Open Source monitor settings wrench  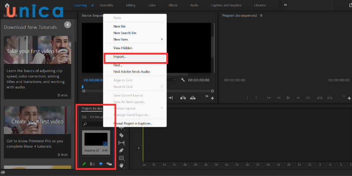[x=182, y=80]
